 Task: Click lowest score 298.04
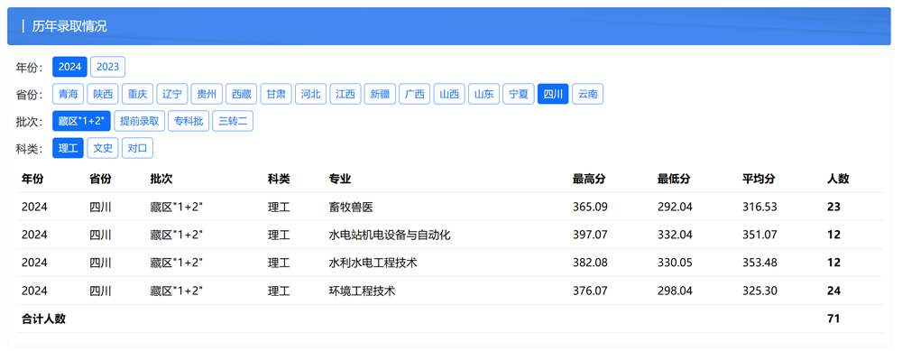tap(675, 291)
